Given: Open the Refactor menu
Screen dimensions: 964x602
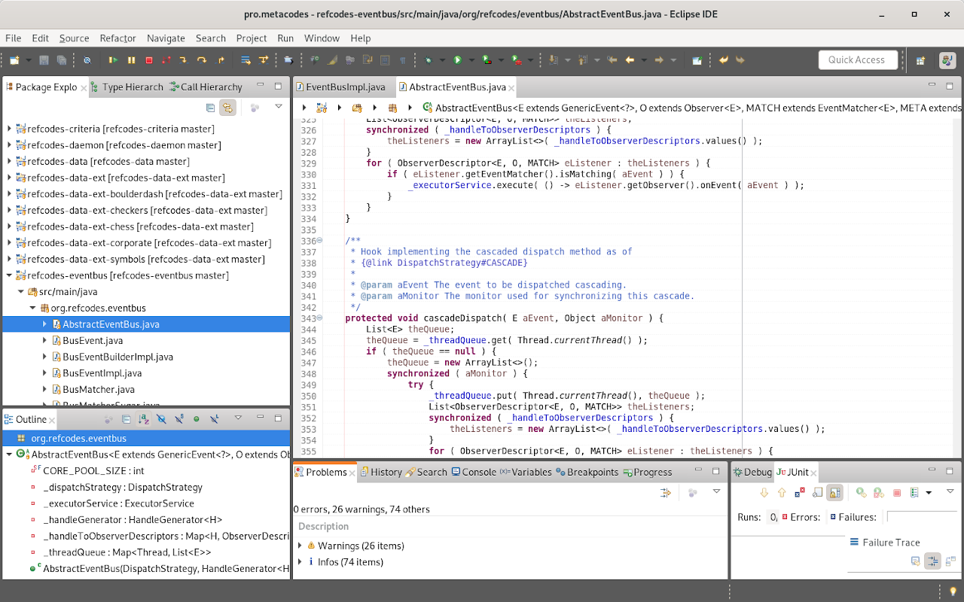Looking at the screenshot, I should pyautogui.click(x=117, y=38).
